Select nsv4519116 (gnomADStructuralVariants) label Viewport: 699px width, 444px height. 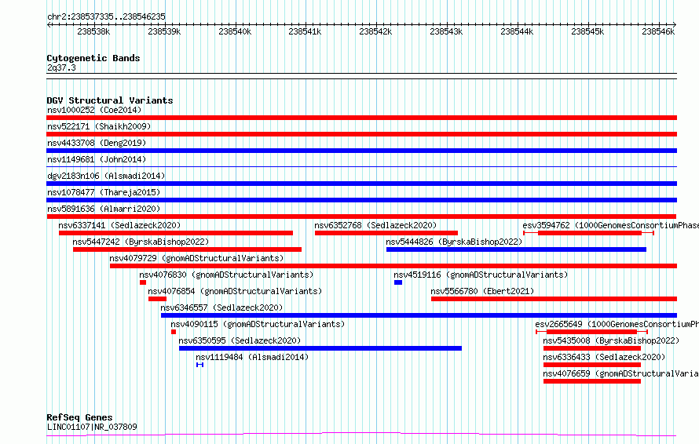point(481,275)
